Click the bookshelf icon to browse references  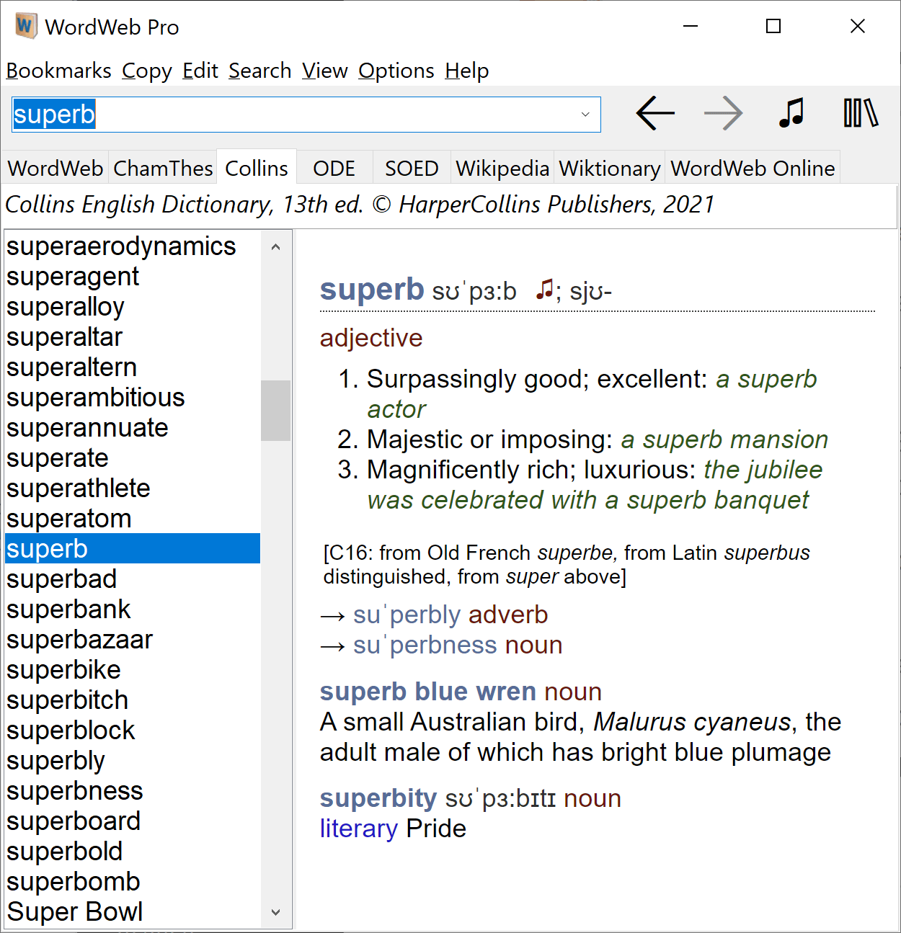click(859, 113)
